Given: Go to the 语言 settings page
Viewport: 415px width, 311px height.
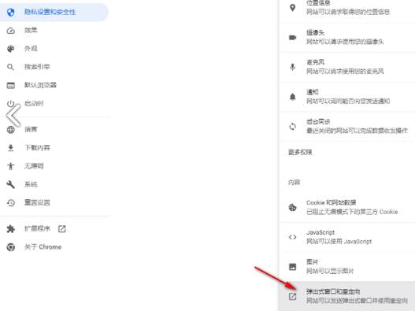Looking at the screenshot, I should (x=54, y=130).
